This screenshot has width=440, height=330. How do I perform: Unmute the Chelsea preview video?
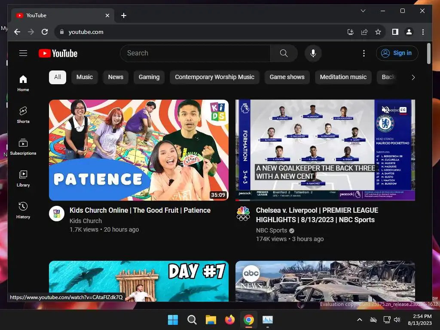click(x=385, y=110)
